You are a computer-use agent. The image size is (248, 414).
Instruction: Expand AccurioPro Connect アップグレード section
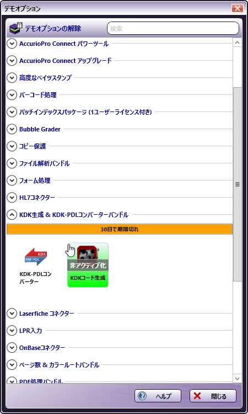pos(12,61)
